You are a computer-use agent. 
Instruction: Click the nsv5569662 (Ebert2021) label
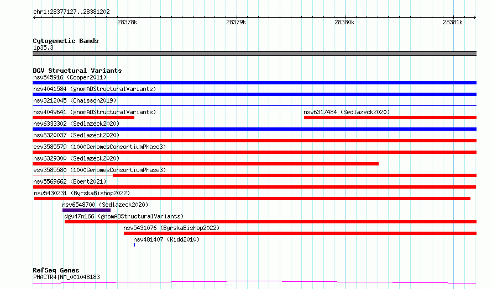pos(70,181)
